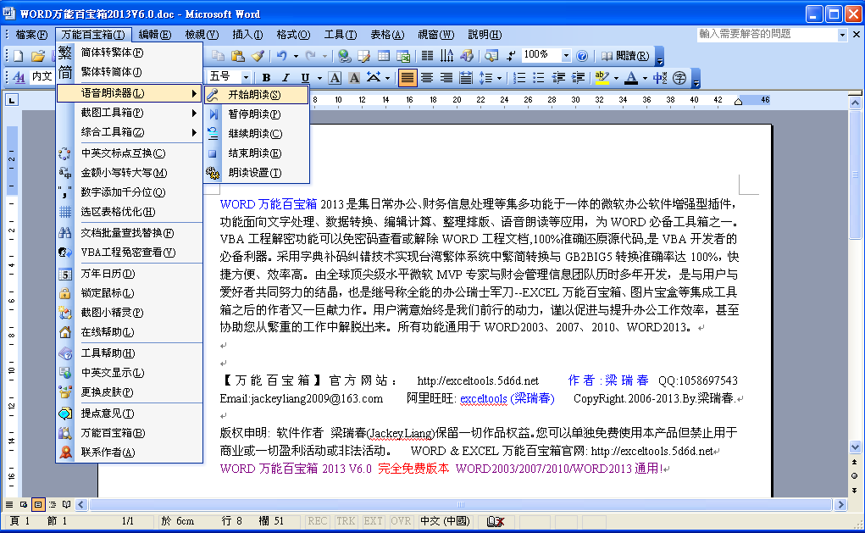The width and height of the screenshot is (865, 533).
Task: Open the Highlight color dropdown arrow
Action: point(616,78)
